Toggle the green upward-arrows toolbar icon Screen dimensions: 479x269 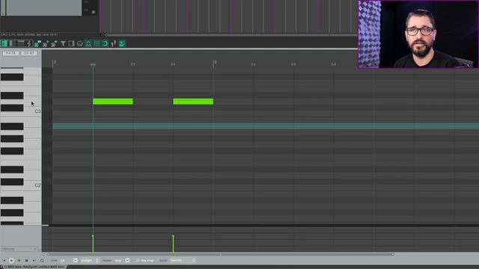click(88, 43)
